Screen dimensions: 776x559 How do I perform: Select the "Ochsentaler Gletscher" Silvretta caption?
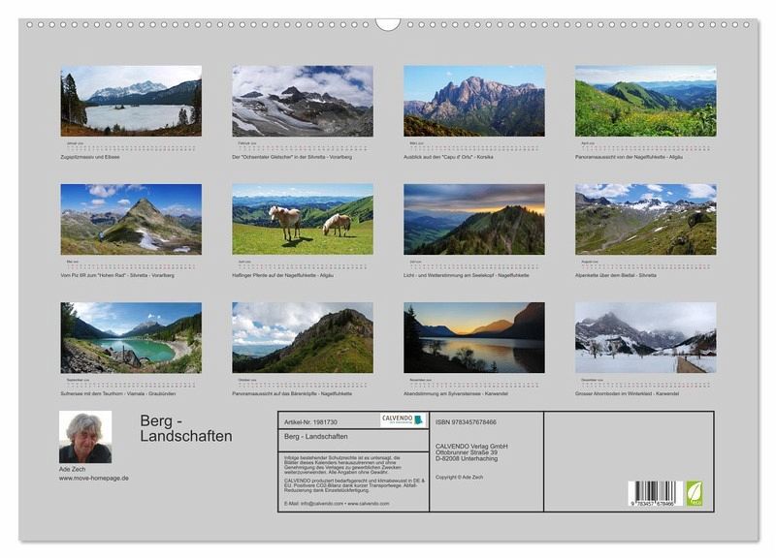pyautogui.click(x=292, y=157)
